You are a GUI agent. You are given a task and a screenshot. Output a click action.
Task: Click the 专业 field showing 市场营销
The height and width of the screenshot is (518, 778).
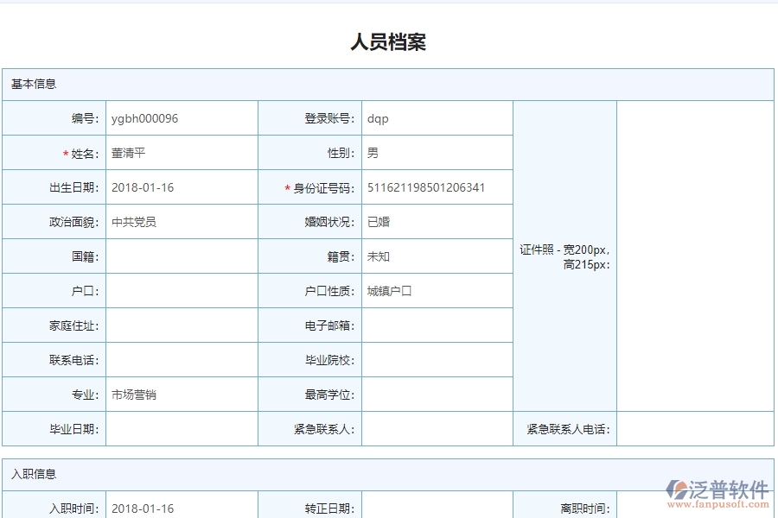[x=181, y=395]
